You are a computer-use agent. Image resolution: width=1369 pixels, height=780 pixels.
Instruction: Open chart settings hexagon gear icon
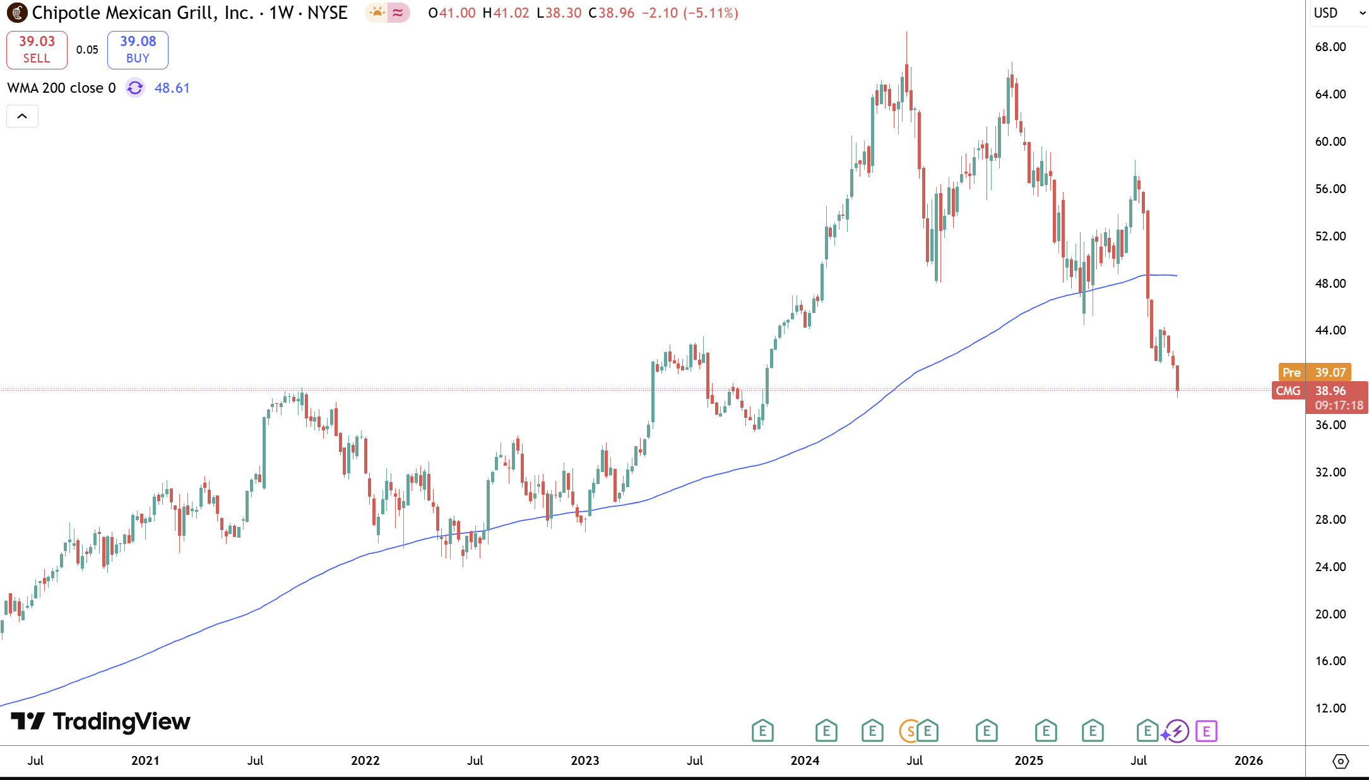pos(1340,762)
